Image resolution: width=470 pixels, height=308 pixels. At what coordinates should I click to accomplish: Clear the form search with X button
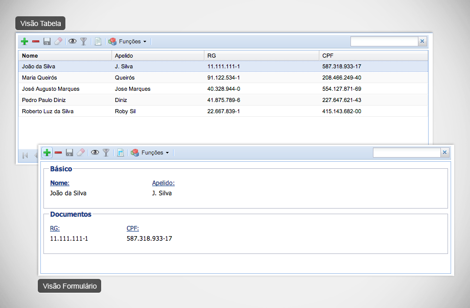[x=444, y=152]
